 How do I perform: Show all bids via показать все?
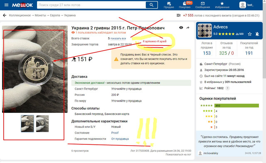coord(118,39)
